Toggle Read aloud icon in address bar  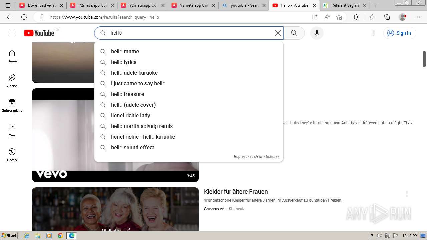(x=327, y=17)
